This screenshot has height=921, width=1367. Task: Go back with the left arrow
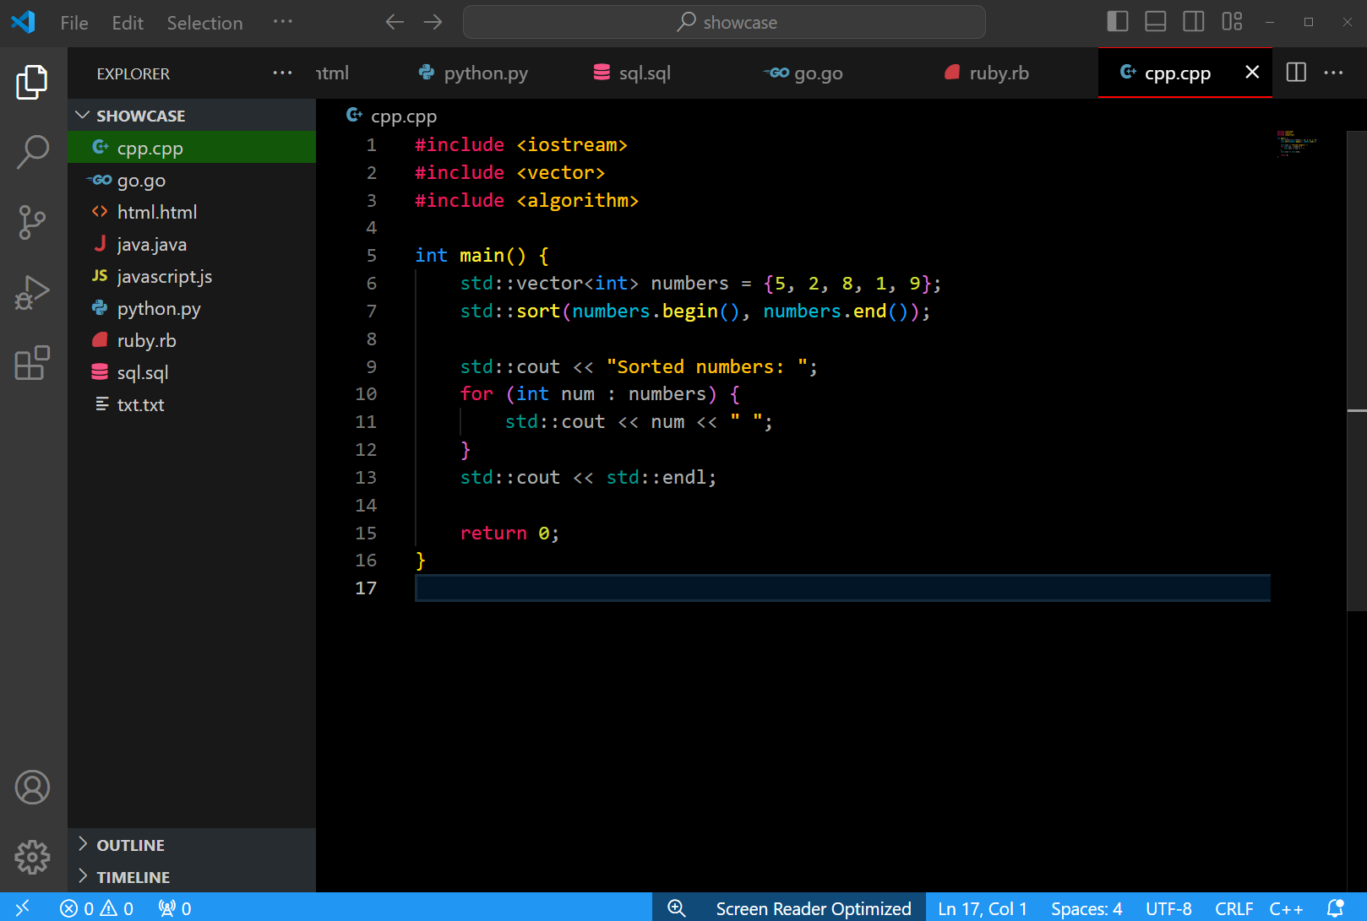(x=395, y=22)
